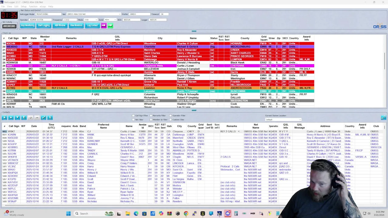Open the Calculator taskbar icon
The height and width of the screenshot is (218, 388).
pyautogui.click(x=236, y=213)
